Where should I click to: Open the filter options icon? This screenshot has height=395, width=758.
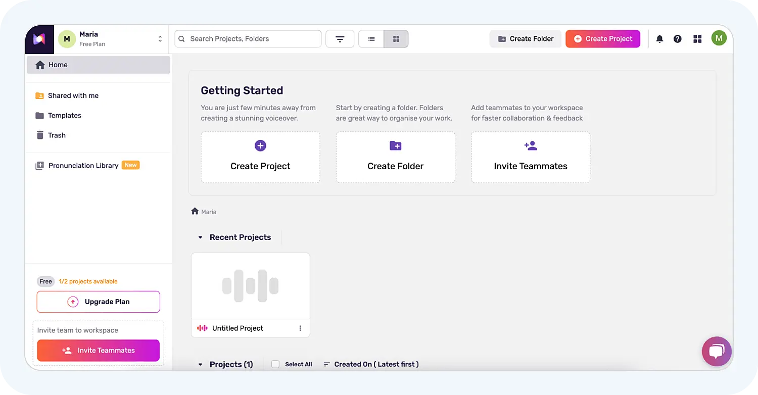pos(340,39)
